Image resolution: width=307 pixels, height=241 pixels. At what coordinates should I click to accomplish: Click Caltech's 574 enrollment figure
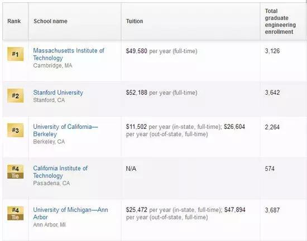pos(270,168)
